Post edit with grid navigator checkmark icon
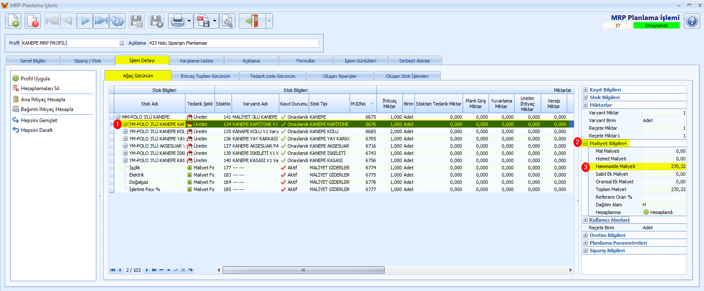This screenshot has width=704, height=291. (x=176, y=270)
